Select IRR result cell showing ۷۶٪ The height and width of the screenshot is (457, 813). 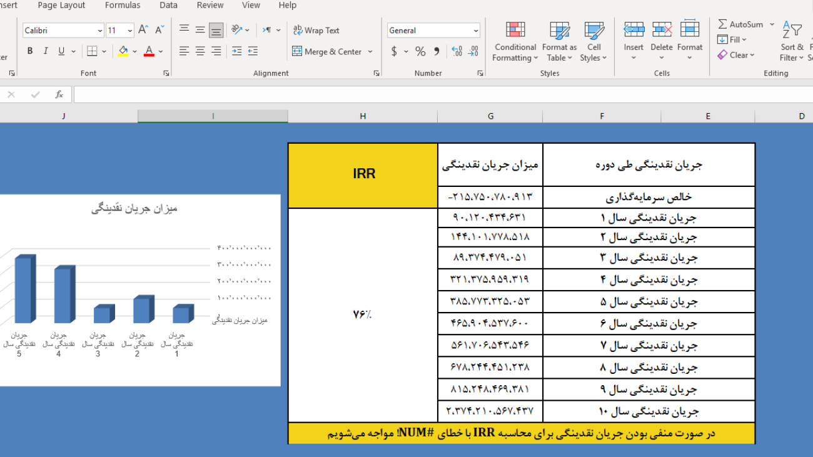[x=363, y=315]
